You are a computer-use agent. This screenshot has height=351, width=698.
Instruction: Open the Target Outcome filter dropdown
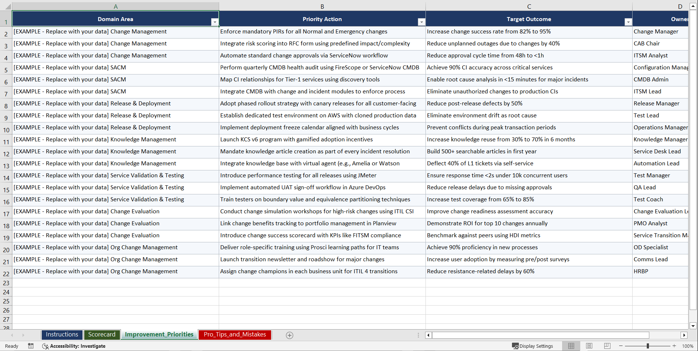628,22
